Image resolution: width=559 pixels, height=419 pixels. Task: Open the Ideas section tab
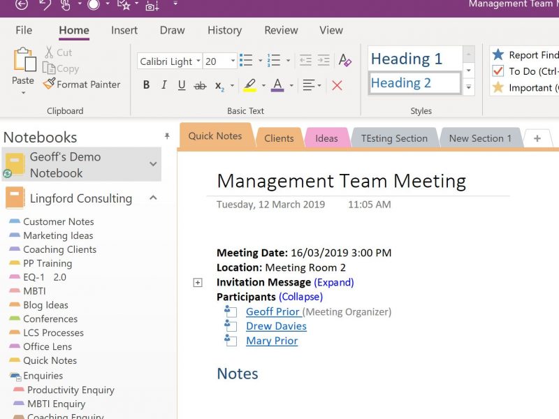pos(326,138)
